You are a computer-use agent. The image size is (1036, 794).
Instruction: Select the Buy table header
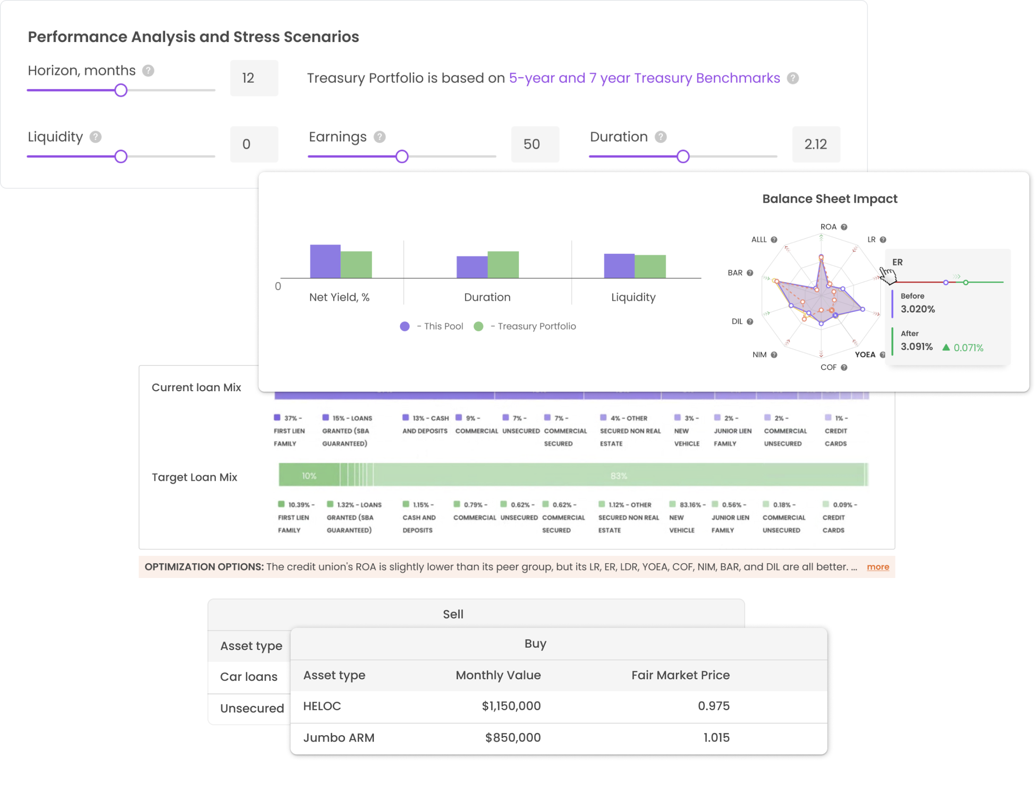tap(535, 644)
